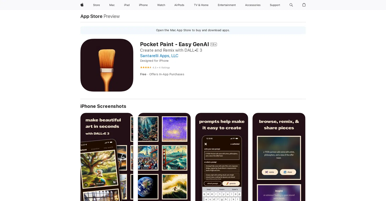Go to the Accessories section
Screen dimensions: 386x201
coord(253,5)
